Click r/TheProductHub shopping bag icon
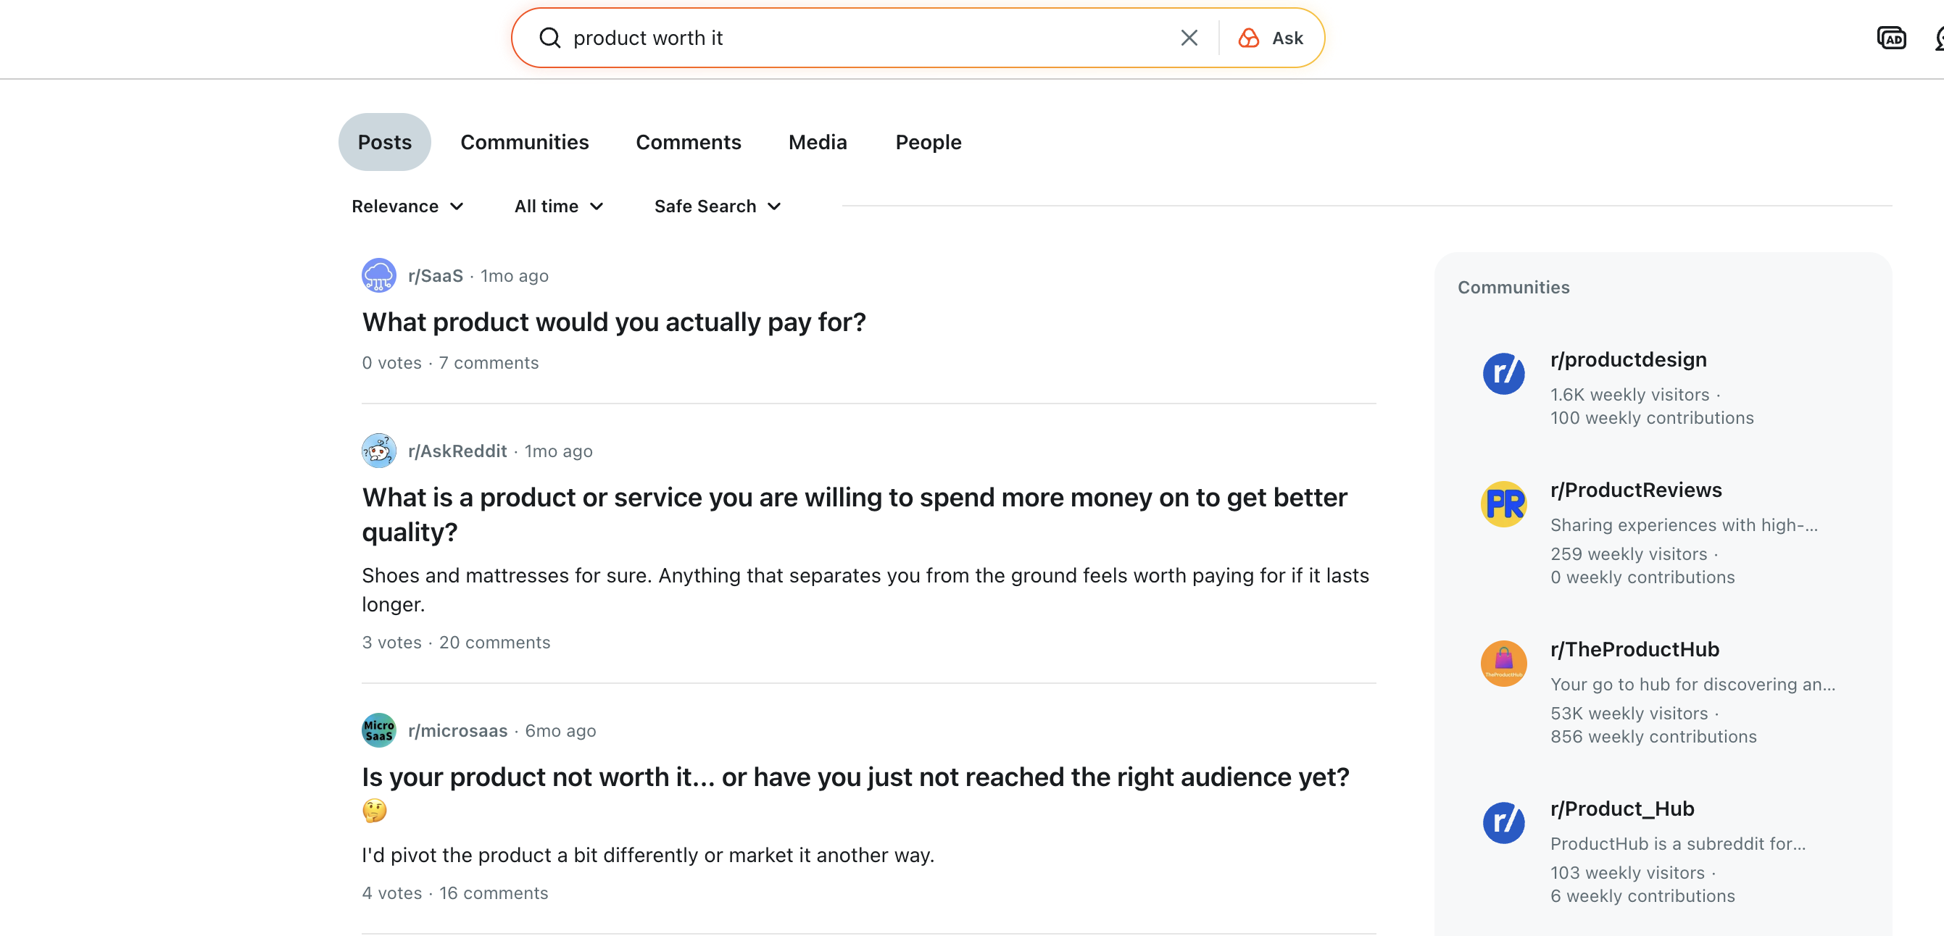Viewport: 1944px width, 936px height. pyautogui.click(x=1503, y=663)
